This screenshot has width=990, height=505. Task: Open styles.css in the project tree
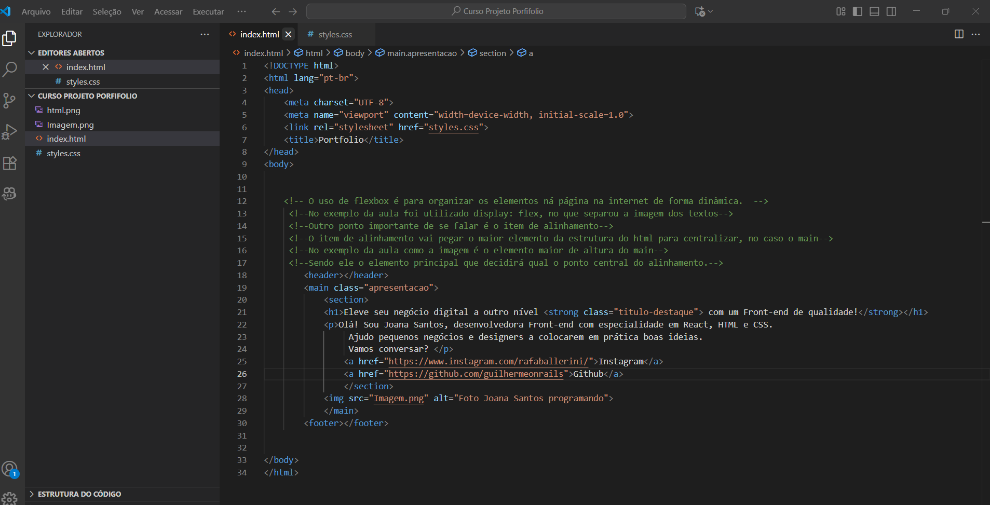tap(123, 153)
